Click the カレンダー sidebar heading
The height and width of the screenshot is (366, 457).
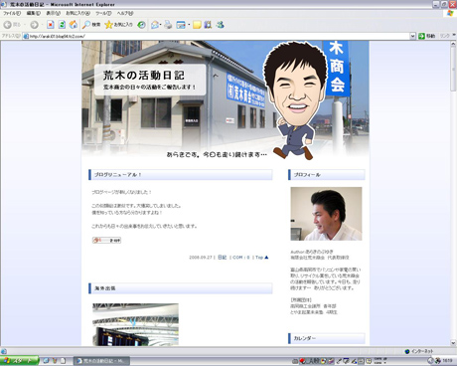(x=305, y=338)
